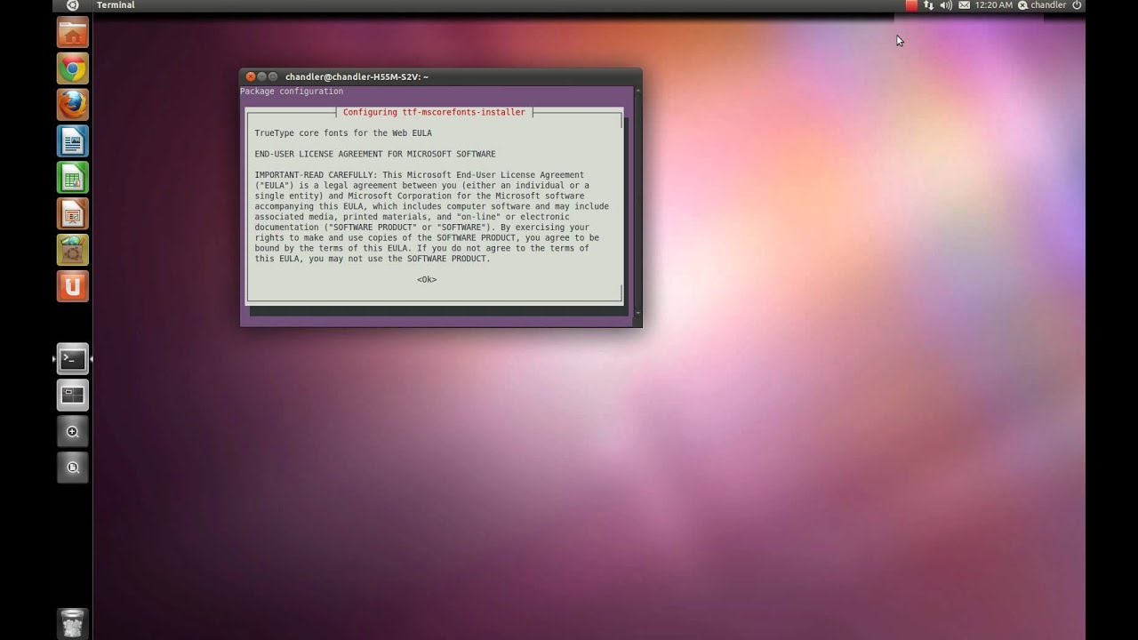1138x640 pixels.
Task: Open the power session menu icon
Action: [1077, 5]
